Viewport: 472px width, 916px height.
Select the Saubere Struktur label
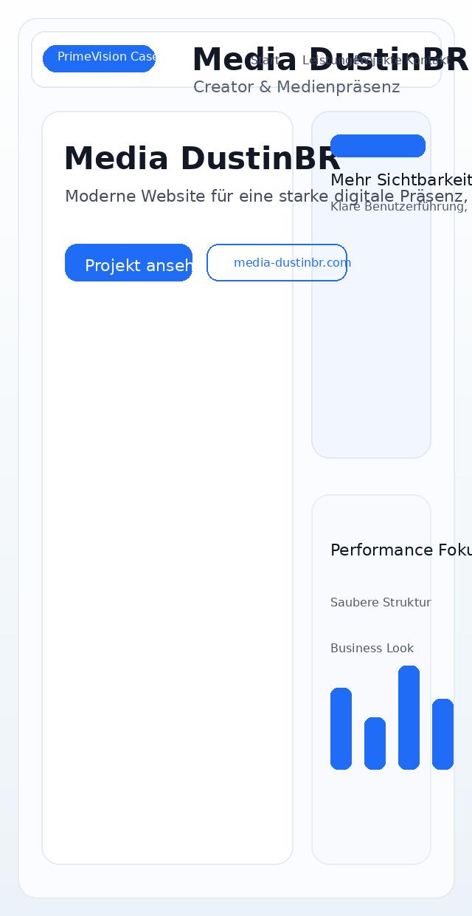coord(381,603)
